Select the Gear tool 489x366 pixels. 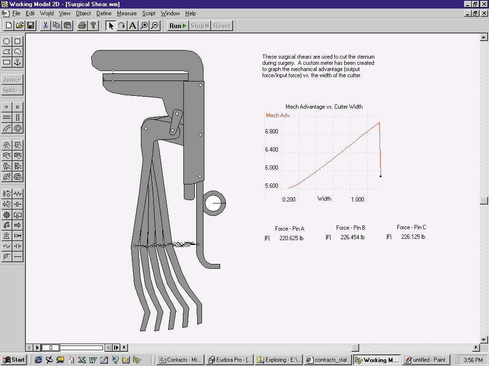pyautogui.click(x=7, y=215)
